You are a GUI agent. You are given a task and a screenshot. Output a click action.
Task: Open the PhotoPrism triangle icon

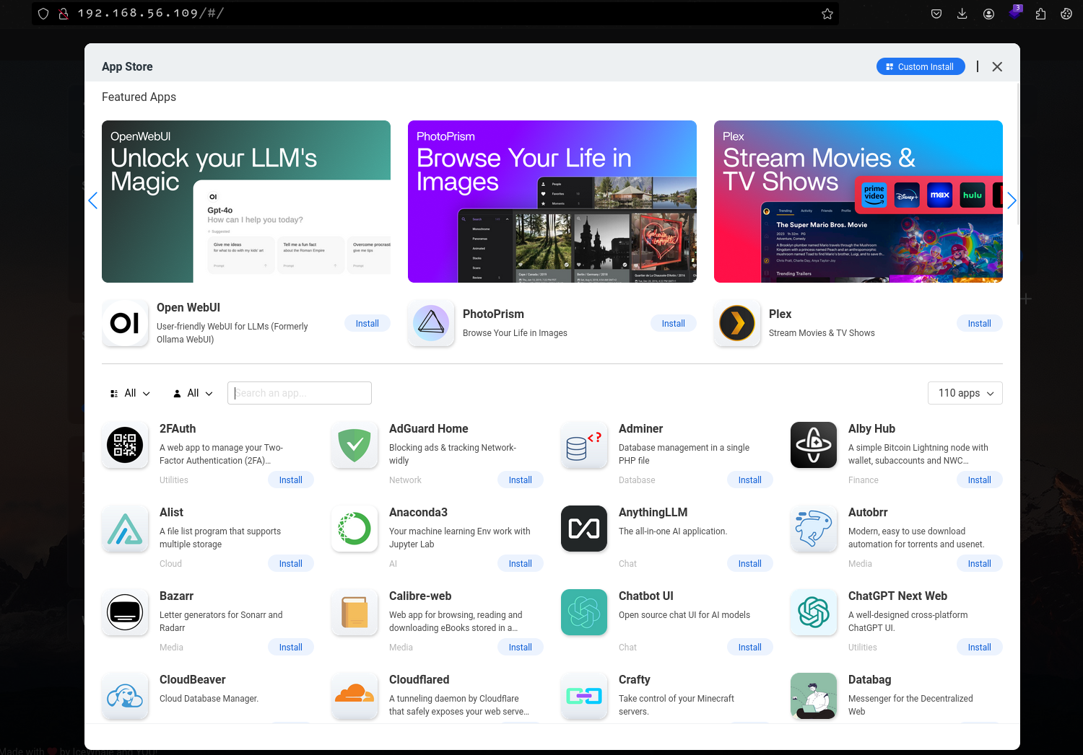tap(431, 323)
